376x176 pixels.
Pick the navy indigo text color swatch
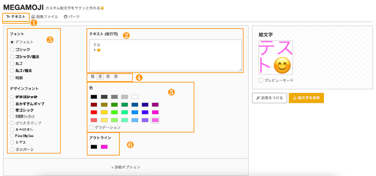click(145, 105)
